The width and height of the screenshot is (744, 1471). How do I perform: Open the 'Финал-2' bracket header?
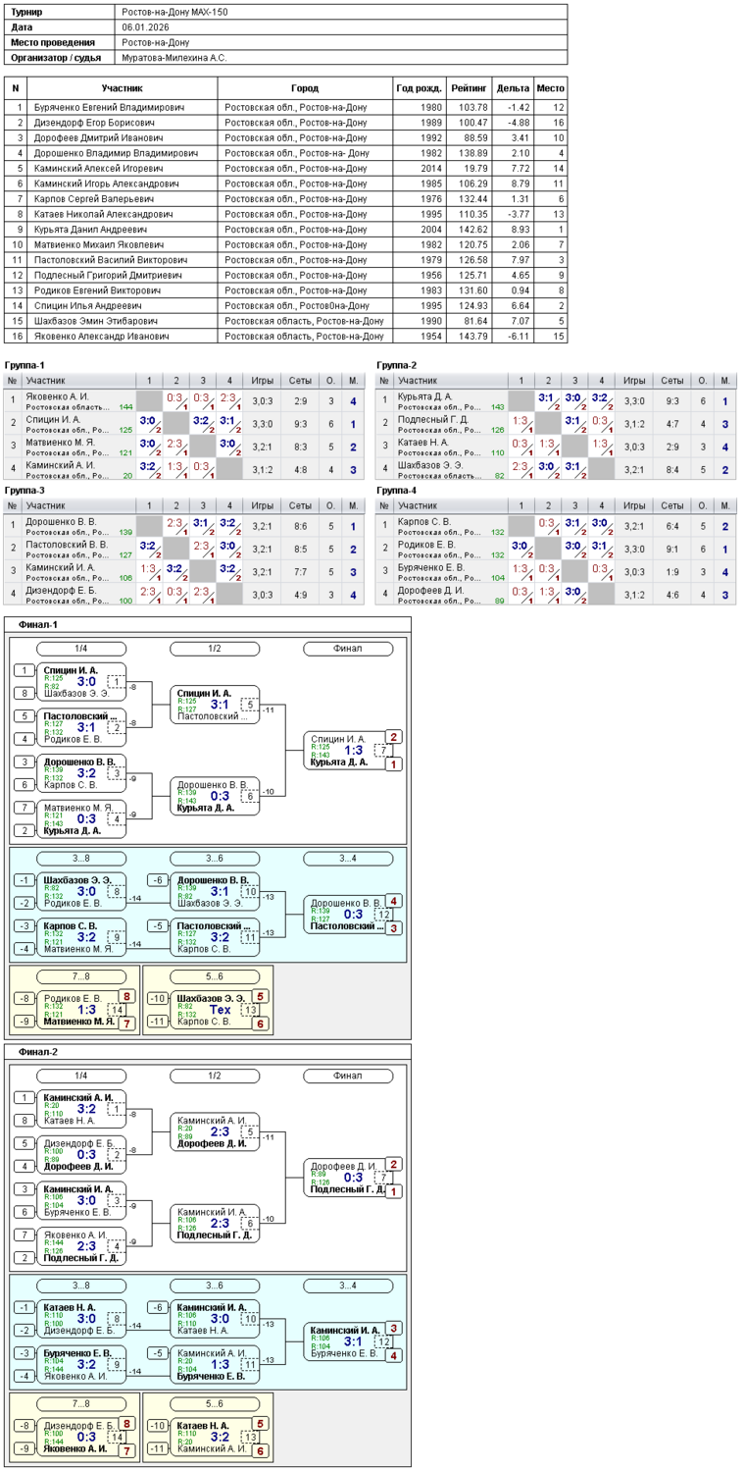38,1052
